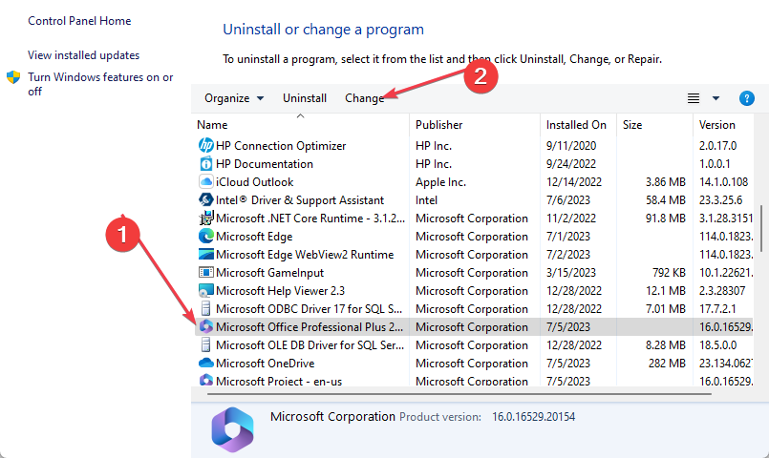Click the 12/14/2022 install date cell
This screenshot has width=769, height=458.
tap(574, 182)
